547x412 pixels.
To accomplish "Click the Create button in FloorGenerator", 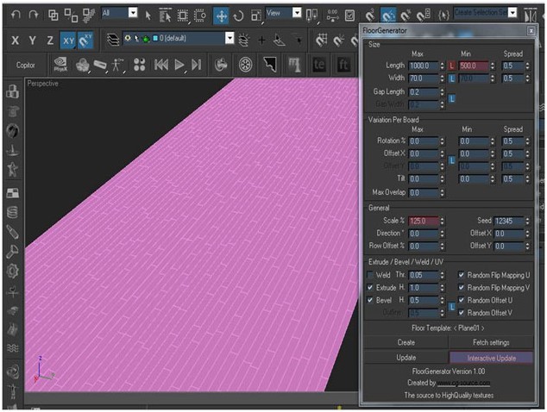I will (406, 343).
